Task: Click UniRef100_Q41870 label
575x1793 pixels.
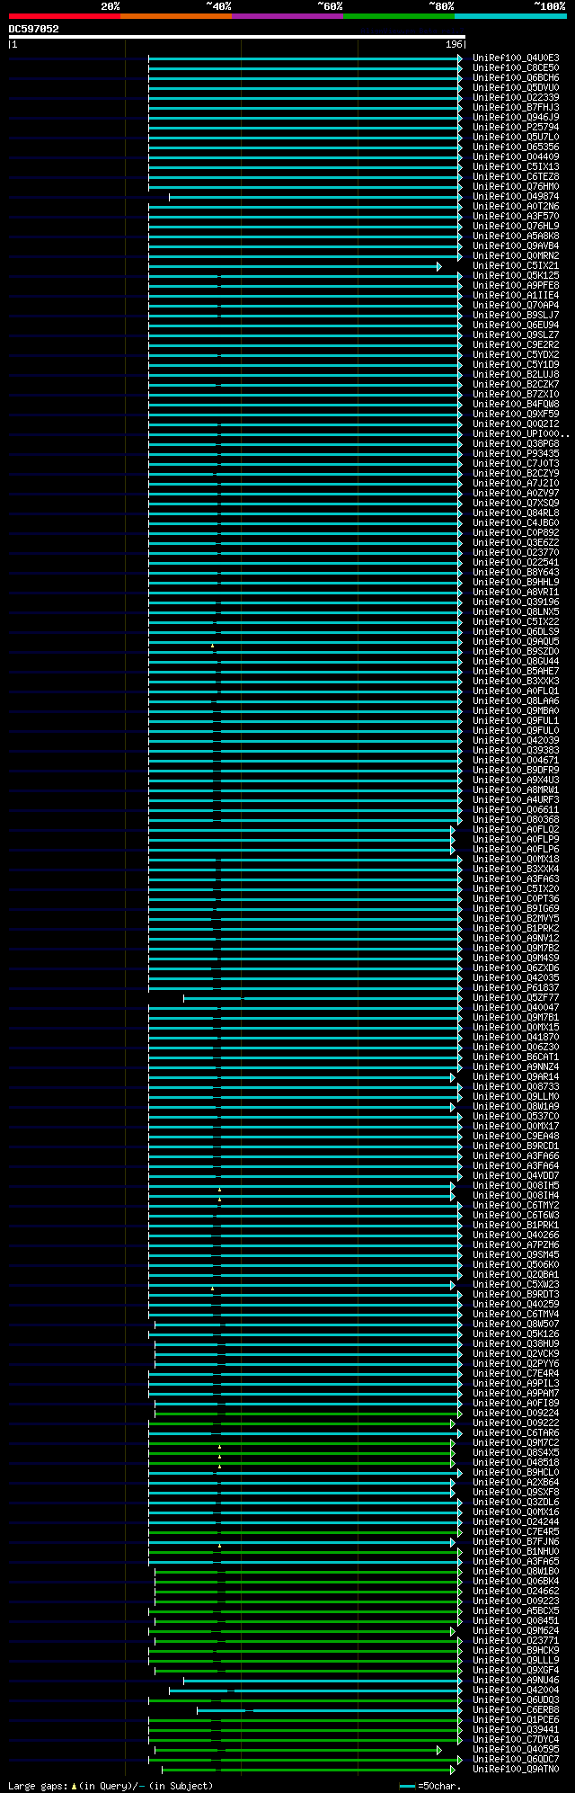Action: 516,1037
